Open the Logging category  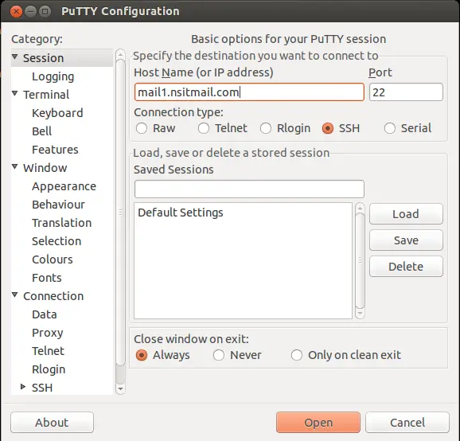(x=53, y=76)
